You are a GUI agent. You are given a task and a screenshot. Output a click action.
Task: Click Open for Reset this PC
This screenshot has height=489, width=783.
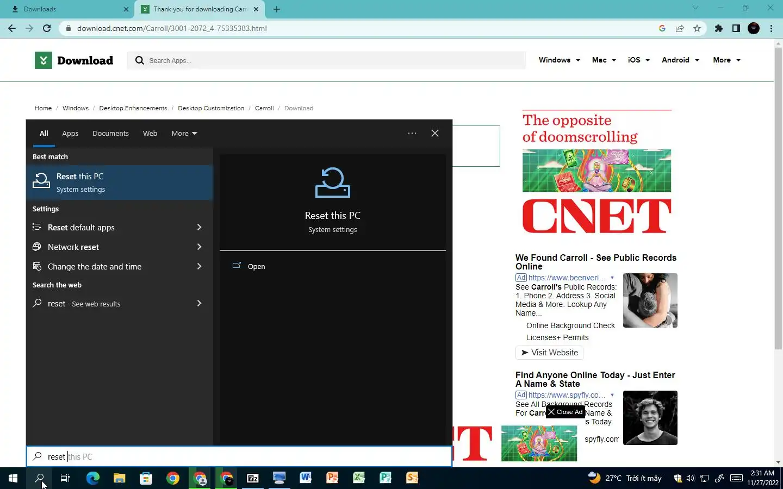(x=257, y=266)
